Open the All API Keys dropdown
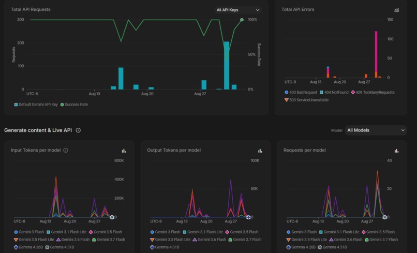The image size is (417, 253). click(x=238, y=10)
